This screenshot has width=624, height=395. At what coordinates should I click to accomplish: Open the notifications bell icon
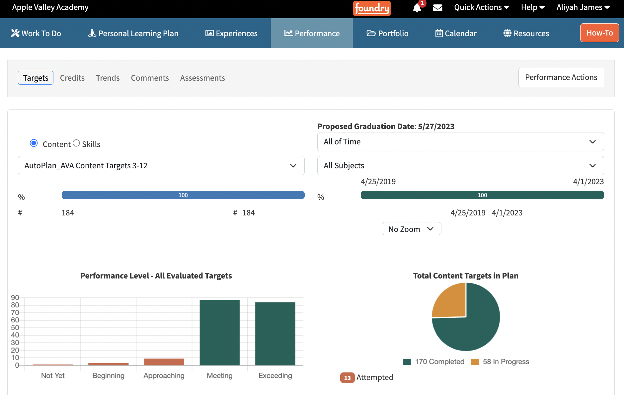click(417, 8)
